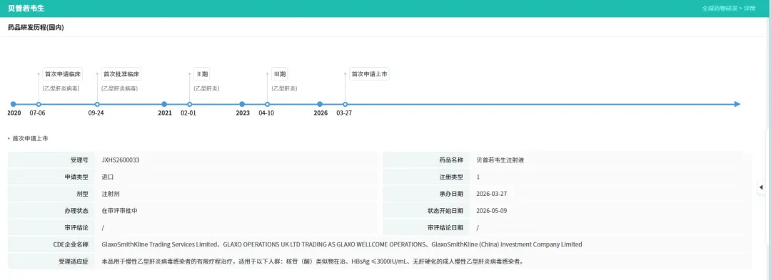Viewport: 771px width, 280px height.
Task: Click the 2026 year dot on timeline
Action: [x=320, y=104]
